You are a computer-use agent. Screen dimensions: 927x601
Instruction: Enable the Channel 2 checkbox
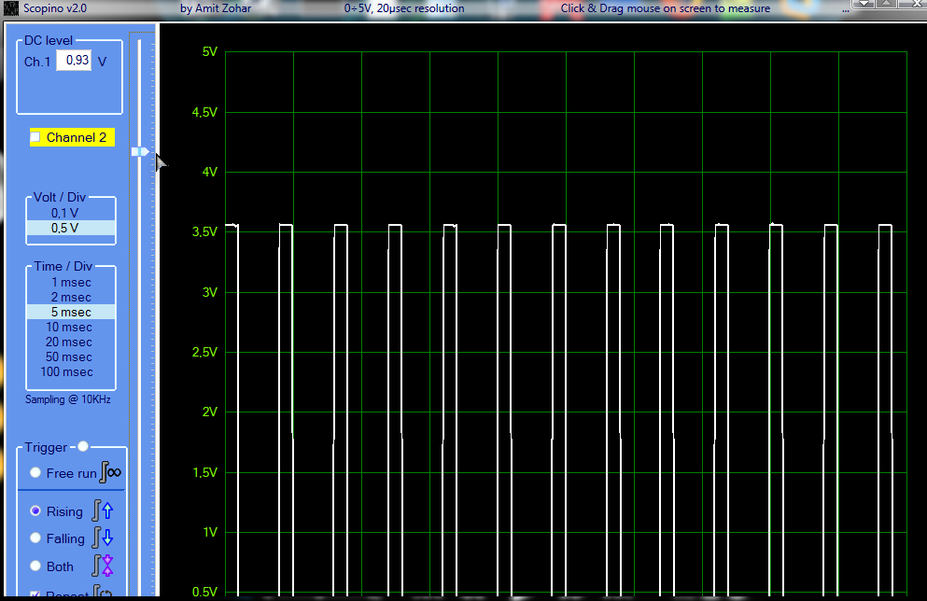pyautogui.click(x=36, y=137)
